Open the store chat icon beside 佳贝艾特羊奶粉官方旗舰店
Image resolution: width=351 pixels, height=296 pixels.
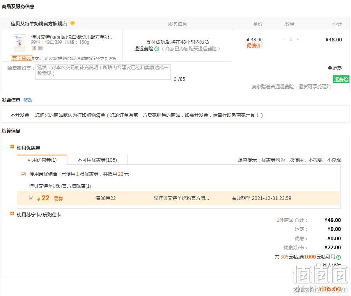click(73, 23)
